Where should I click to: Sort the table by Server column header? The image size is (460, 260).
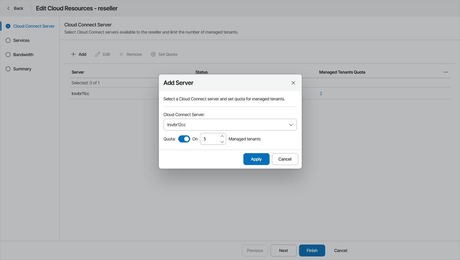pyautogui.click(x=78, y=72)
